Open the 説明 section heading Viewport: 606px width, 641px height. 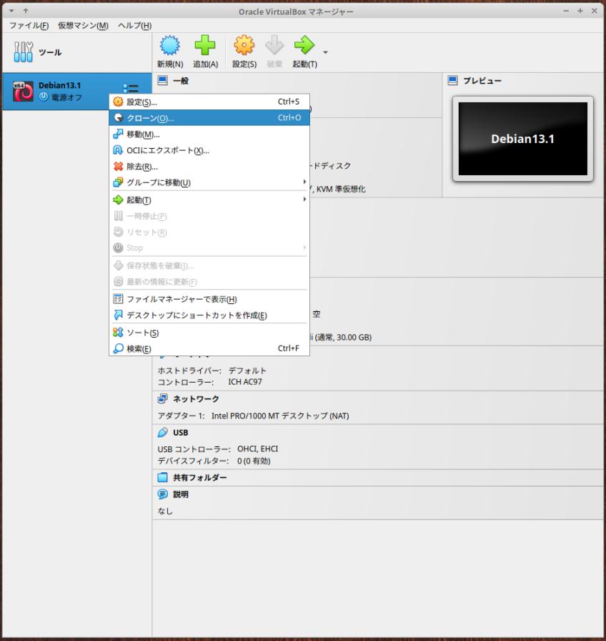coord(181,494)
